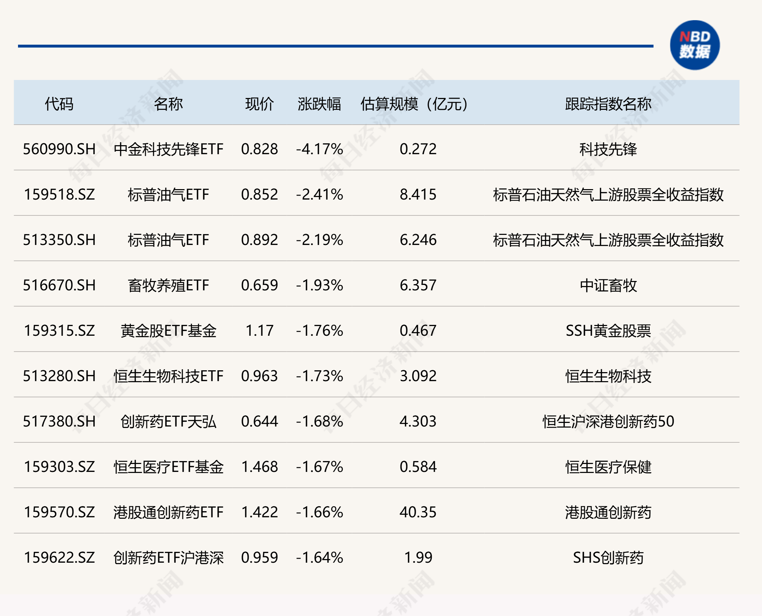Image resolution: width=762 pixels, height=616 pixels.
Task: Click SSH黄金股票 index name
Action: (608, 331)
